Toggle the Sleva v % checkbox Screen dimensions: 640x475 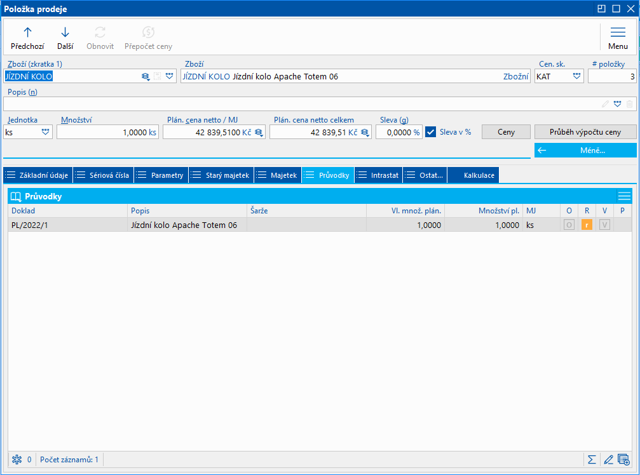tap(431, 132)
